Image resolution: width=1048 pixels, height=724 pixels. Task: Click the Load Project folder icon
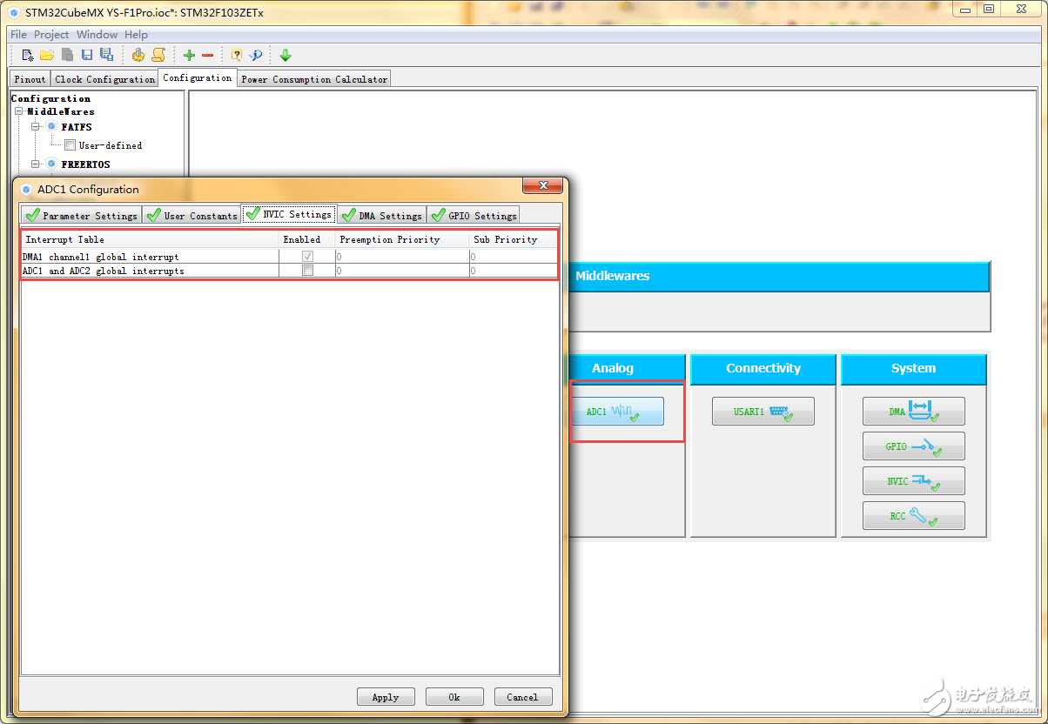[x=47, y=55]
